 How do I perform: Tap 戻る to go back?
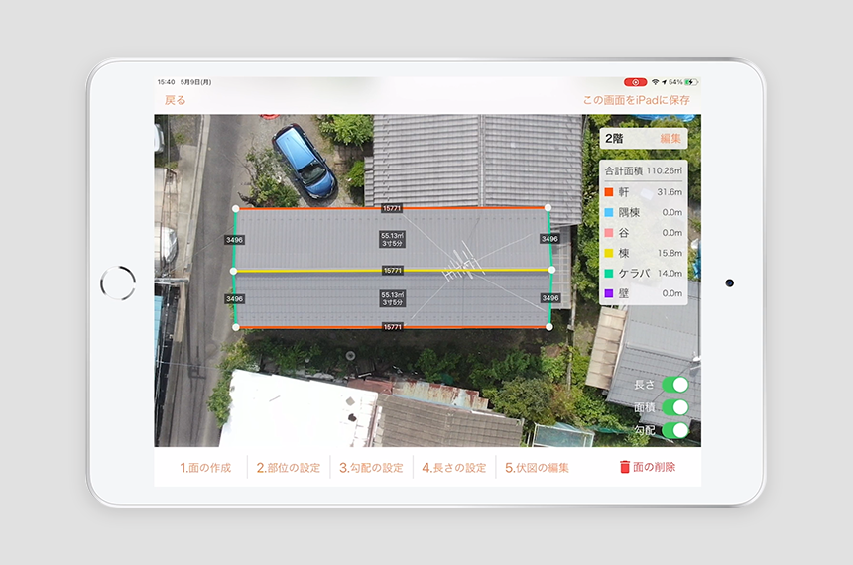tap(175, 100)
